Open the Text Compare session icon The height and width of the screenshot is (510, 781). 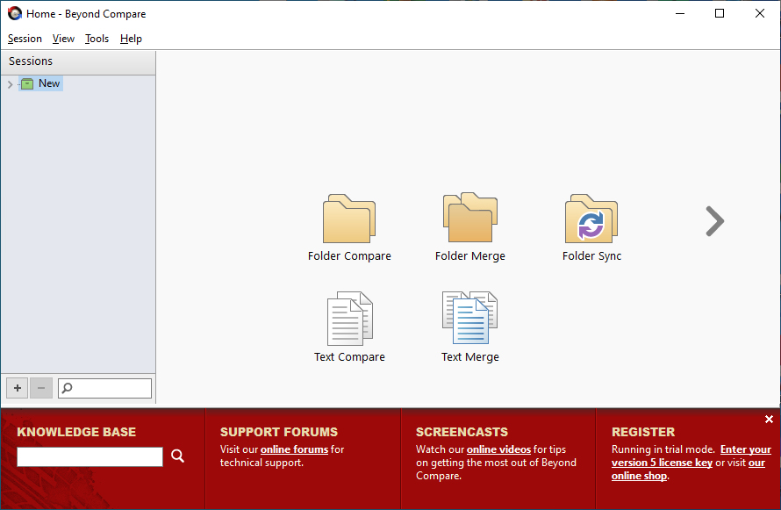349,319
